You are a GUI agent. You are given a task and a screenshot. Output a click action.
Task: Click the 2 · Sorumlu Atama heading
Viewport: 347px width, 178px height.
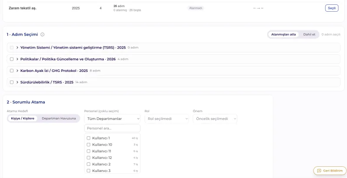26,102
